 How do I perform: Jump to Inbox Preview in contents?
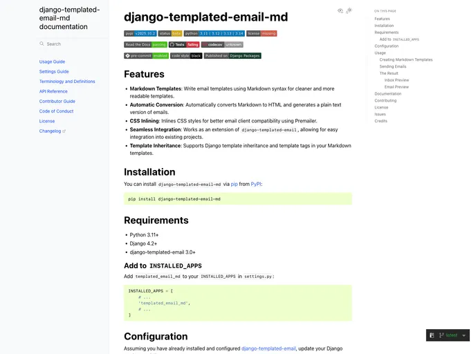point(396,80)
